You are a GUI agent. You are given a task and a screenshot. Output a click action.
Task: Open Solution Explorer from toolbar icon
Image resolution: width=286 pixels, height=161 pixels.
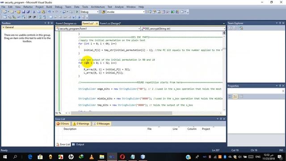149,12
